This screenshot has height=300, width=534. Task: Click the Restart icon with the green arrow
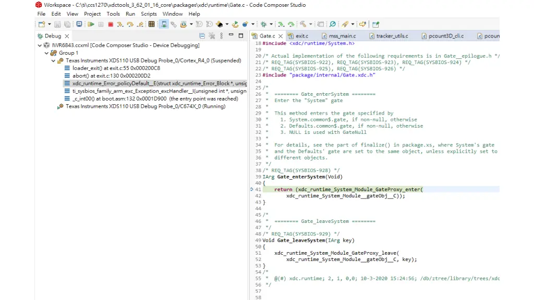point(235,24)
